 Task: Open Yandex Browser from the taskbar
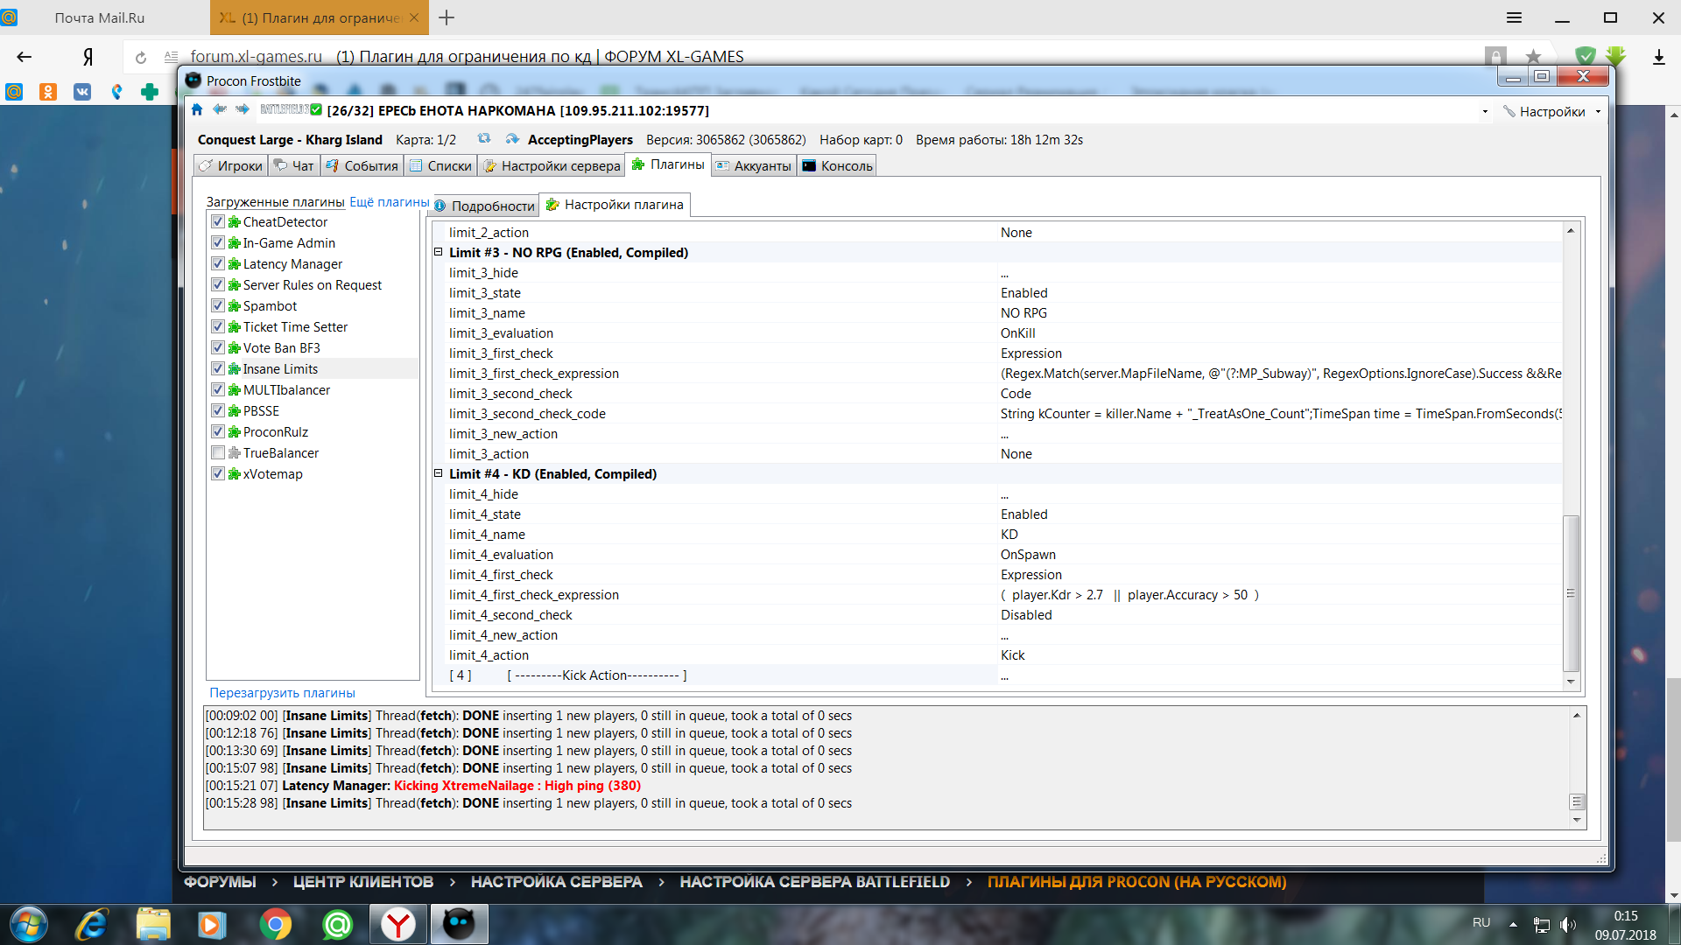tap(398, 924)
